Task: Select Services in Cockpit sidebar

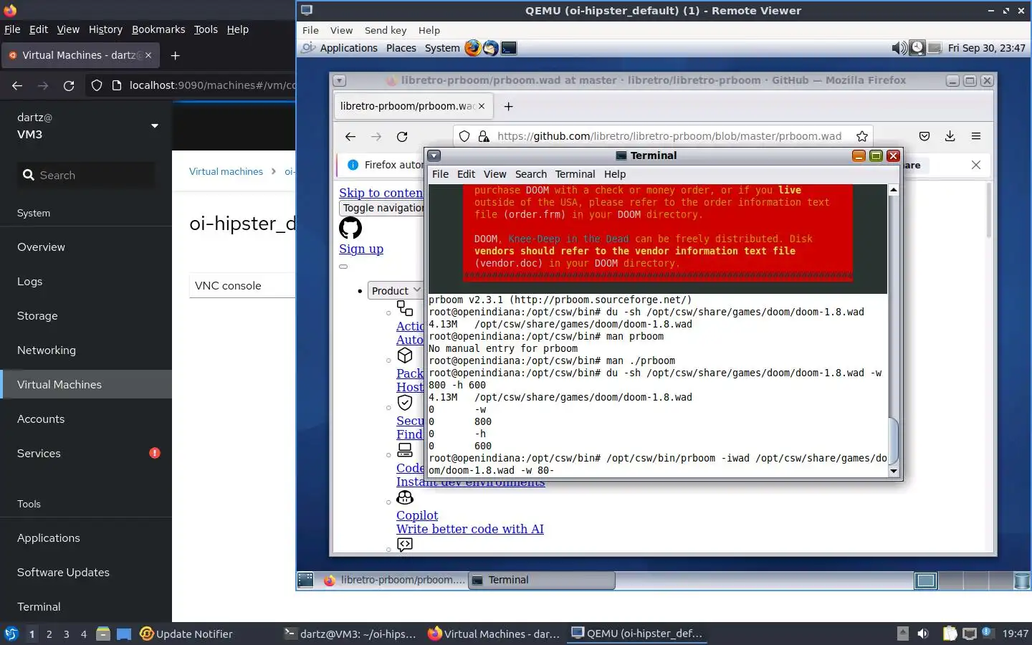Action: point(86,454)
